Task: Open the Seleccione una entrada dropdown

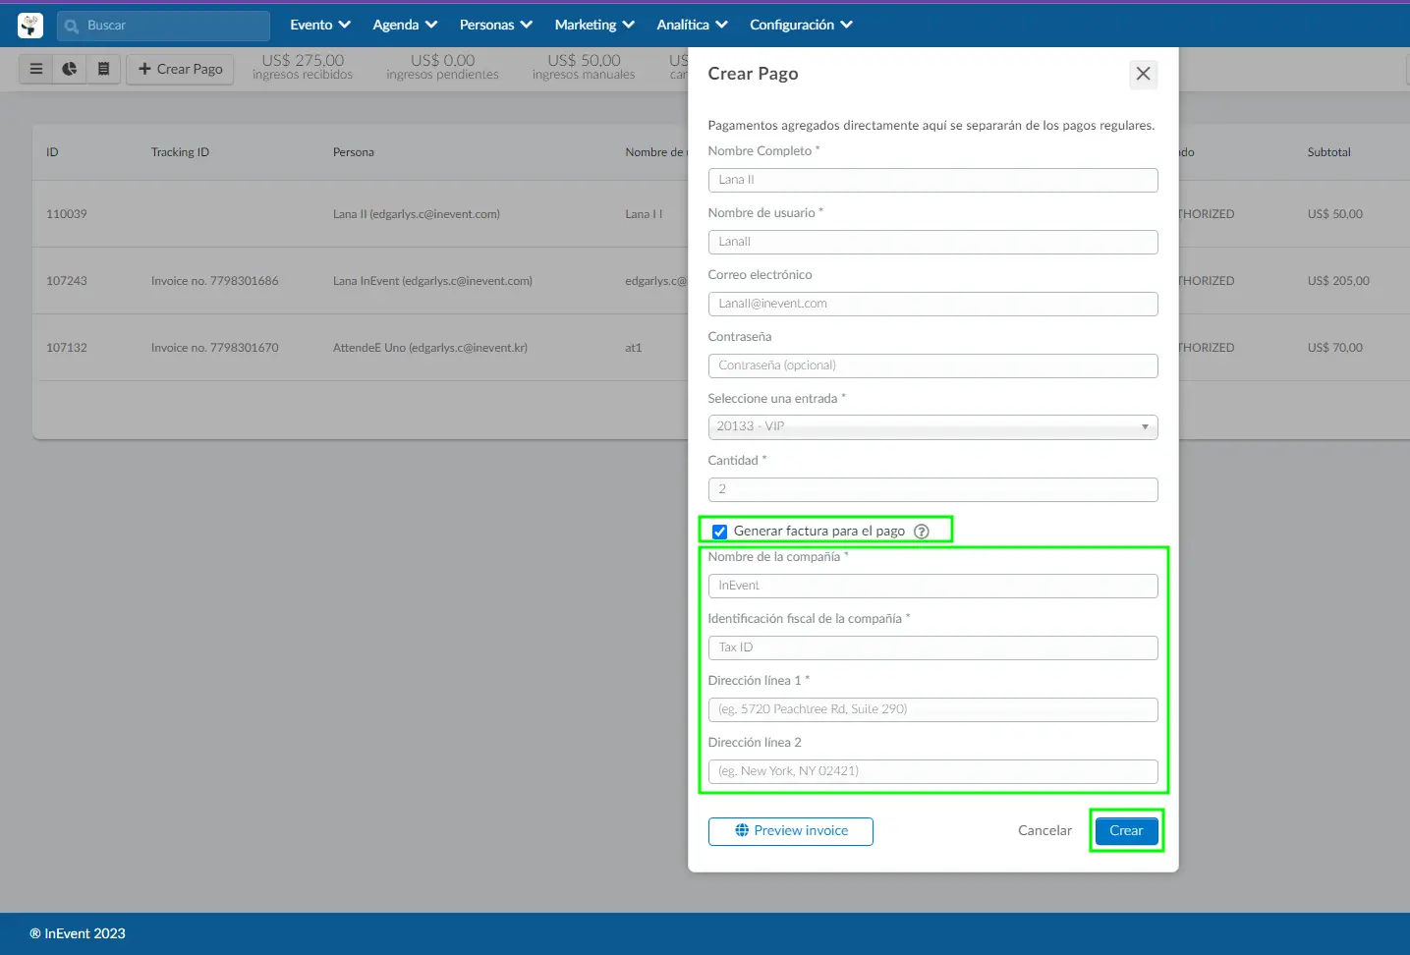Action: 932,426
